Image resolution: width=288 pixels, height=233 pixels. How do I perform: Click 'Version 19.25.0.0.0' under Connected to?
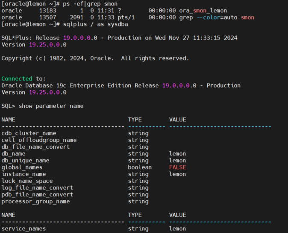(34, 92)
